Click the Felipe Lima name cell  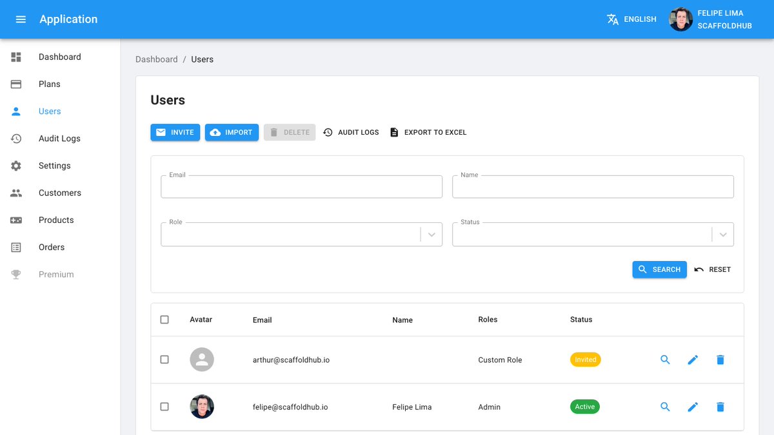(x=412, y=407)
